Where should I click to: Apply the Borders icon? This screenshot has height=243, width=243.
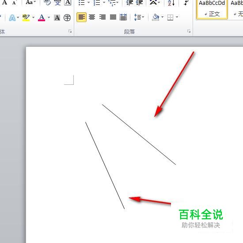pyautogui.click(x=170, y=17)
